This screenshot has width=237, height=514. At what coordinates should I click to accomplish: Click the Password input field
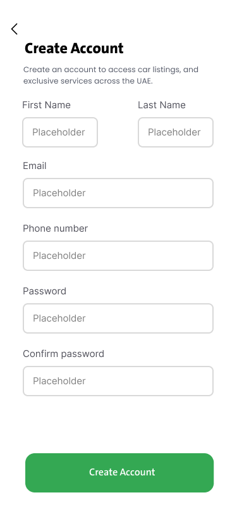click(x=118, y=318)
